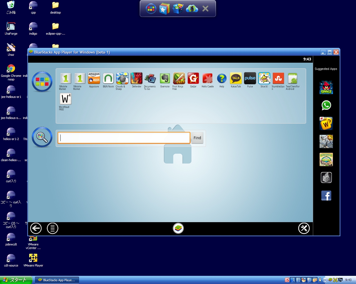Launch Clouds & Sheep game
356x284 pixels.
(122, 78)
